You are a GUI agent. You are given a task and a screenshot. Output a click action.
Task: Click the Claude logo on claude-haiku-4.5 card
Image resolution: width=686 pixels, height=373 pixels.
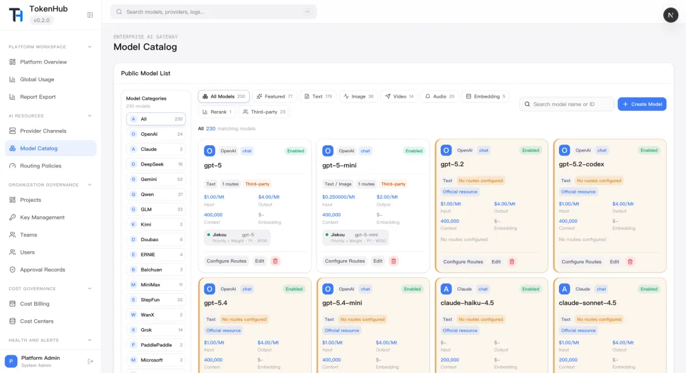coord(446,289)
